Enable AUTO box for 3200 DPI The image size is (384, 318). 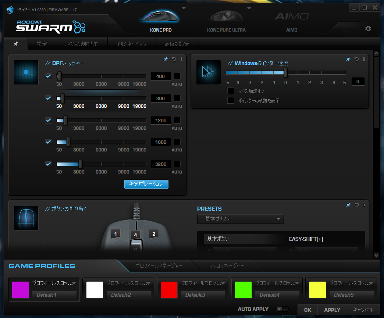pos(177,164)
